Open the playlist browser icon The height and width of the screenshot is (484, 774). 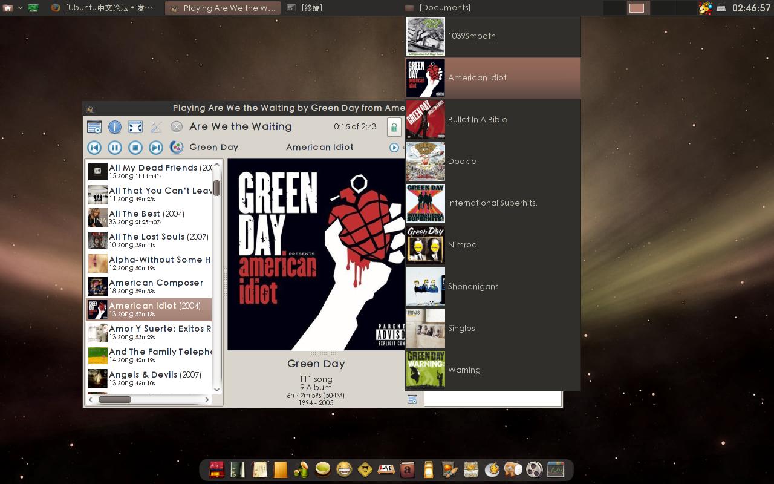tap(94, 126)
